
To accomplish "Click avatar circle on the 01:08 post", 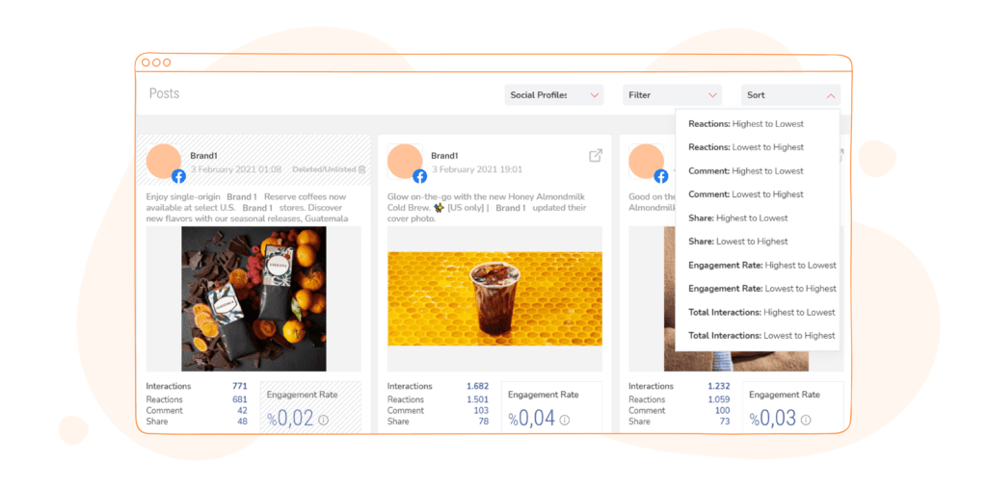I will click(x=164, y=162).
